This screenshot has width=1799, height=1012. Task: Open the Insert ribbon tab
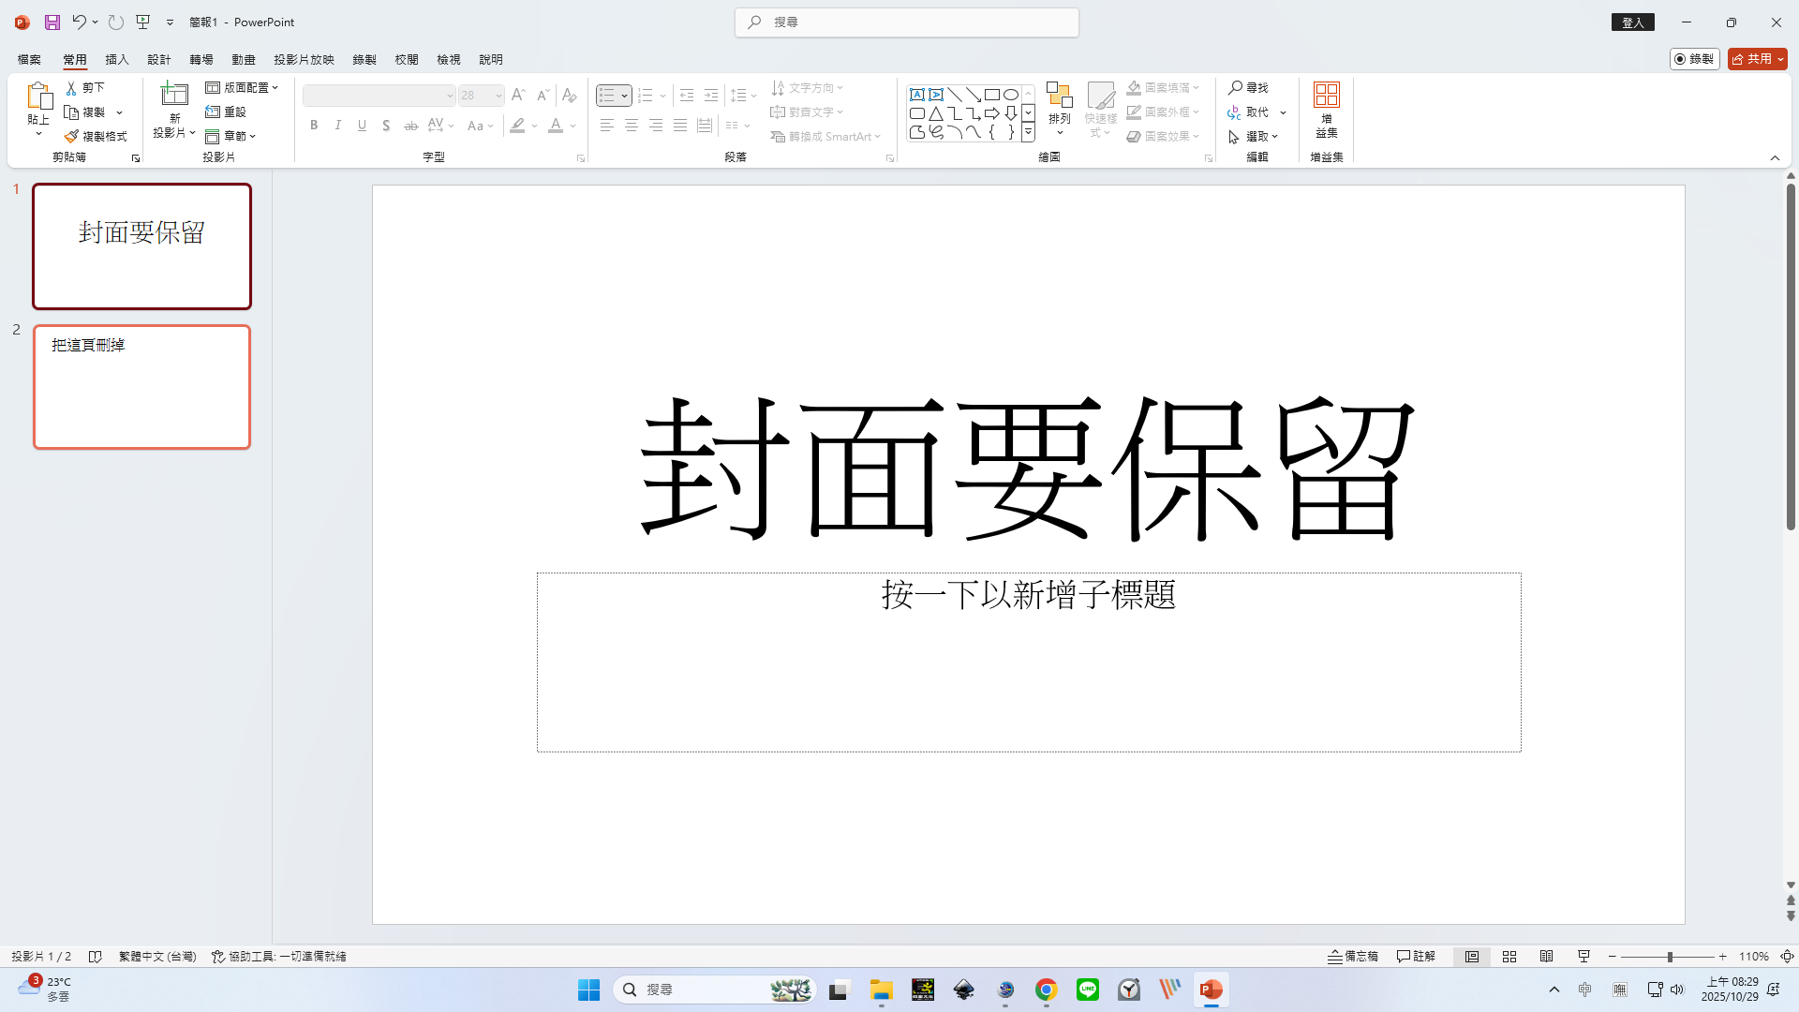117,59
